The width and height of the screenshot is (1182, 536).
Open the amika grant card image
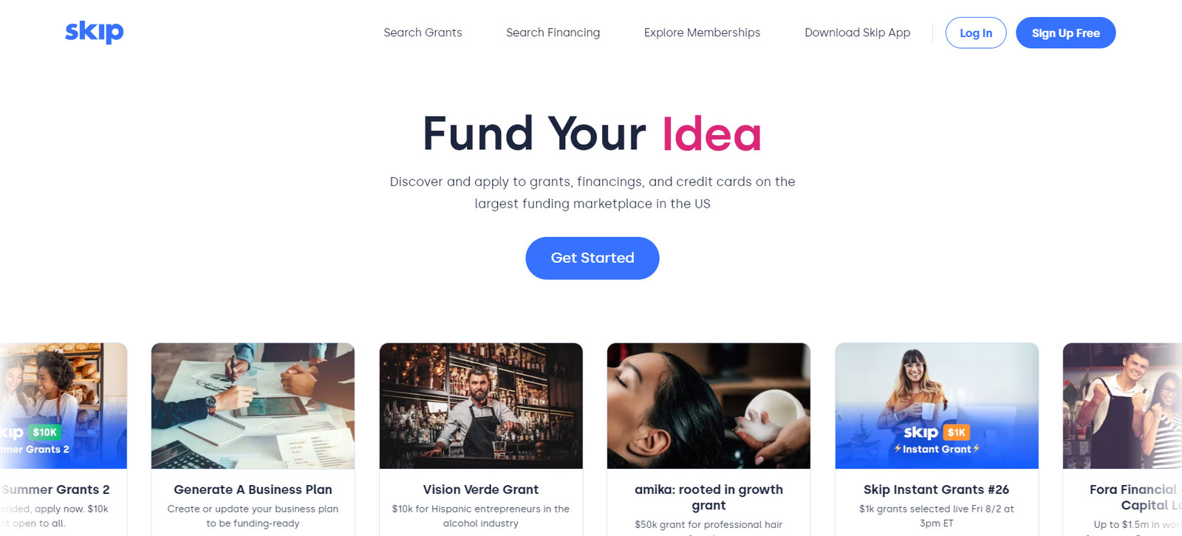coord(708,405)
